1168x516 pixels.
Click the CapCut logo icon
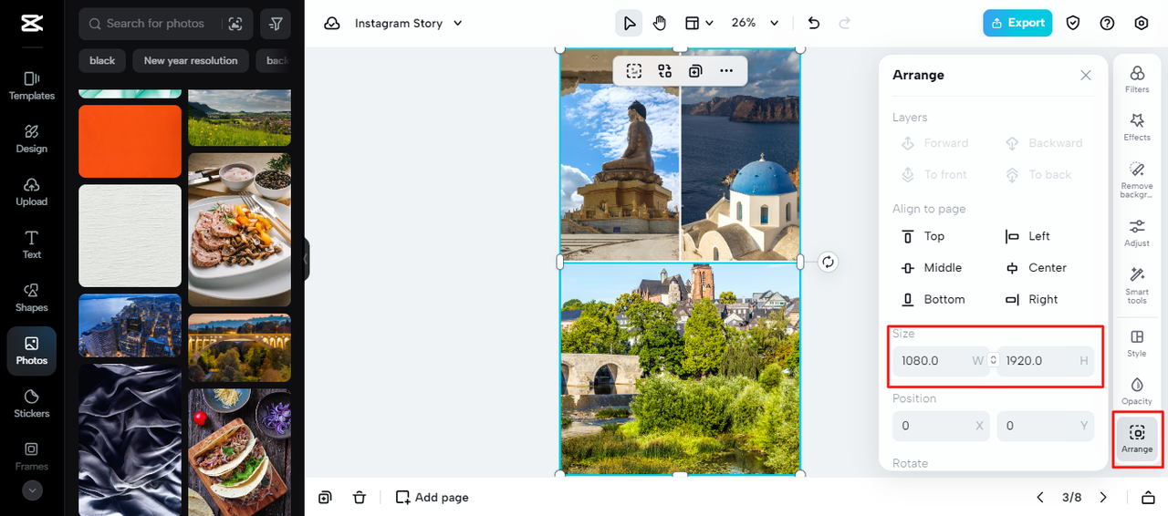pos(31,24)
